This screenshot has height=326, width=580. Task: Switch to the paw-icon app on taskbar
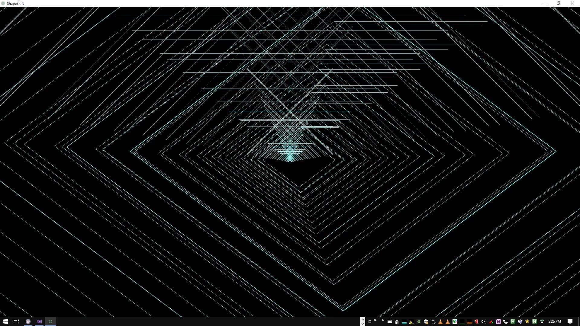(x=28, y=321)
